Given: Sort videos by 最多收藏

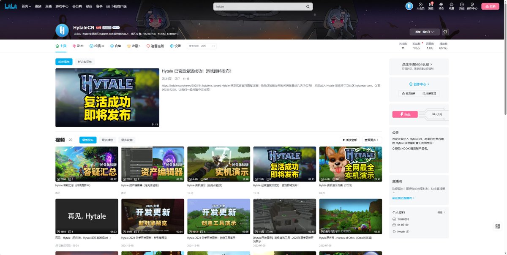Looking at the screenshot, I should pyautogui.click(x=127, y=140).
